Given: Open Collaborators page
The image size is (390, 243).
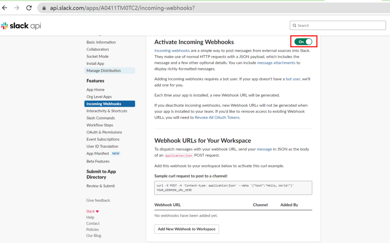Looking at the screenshot, I should pos(97,49).
